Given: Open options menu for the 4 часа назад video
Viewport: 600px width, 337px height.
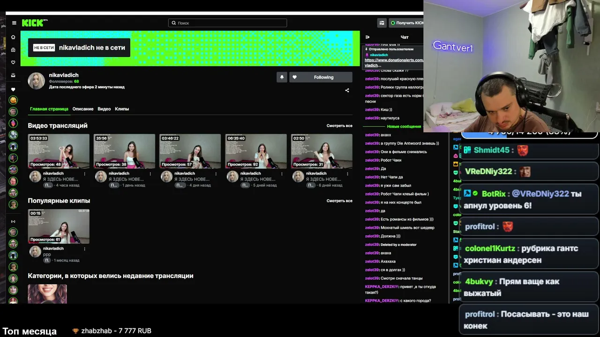Looking at the screenshot, I should coord(85,174).
